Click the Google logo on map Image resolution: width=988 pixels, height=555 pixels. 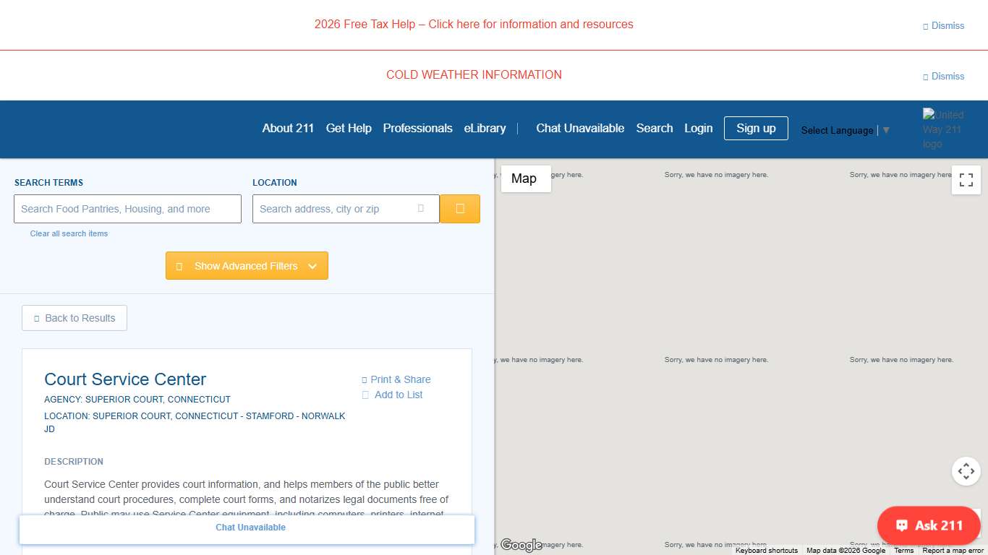pyautogui.click(x=521, y=545)
